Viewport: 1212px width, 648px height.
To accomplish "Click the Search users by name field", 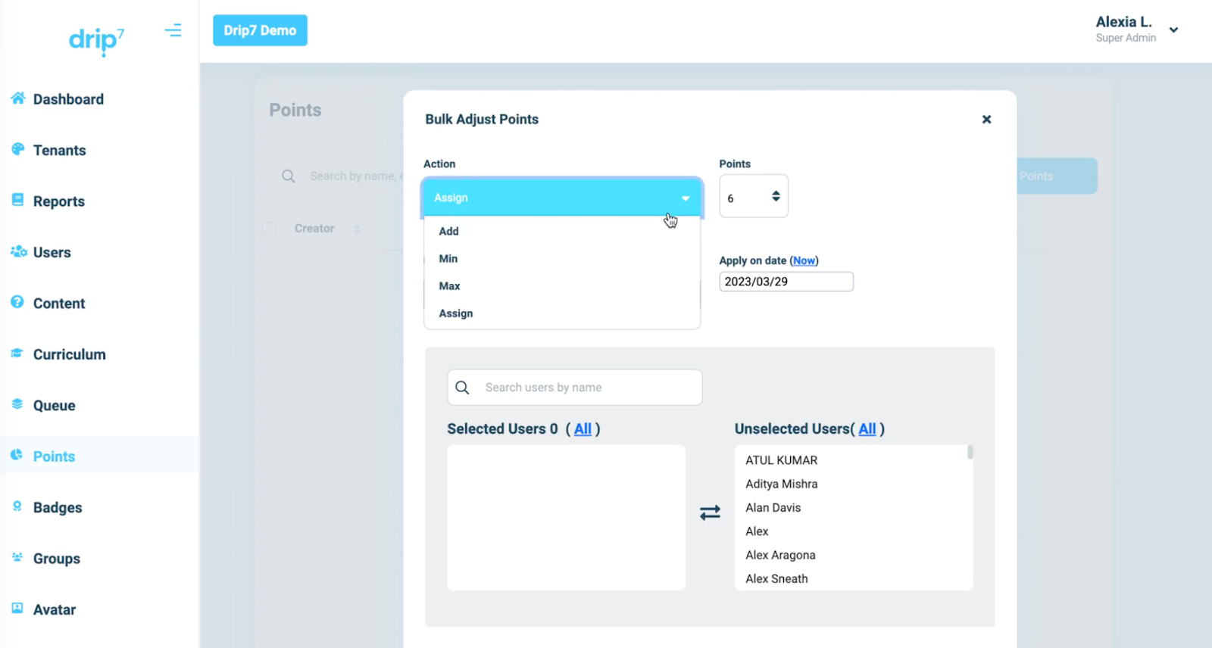I will pyautogui.click(x=575, y=388).
